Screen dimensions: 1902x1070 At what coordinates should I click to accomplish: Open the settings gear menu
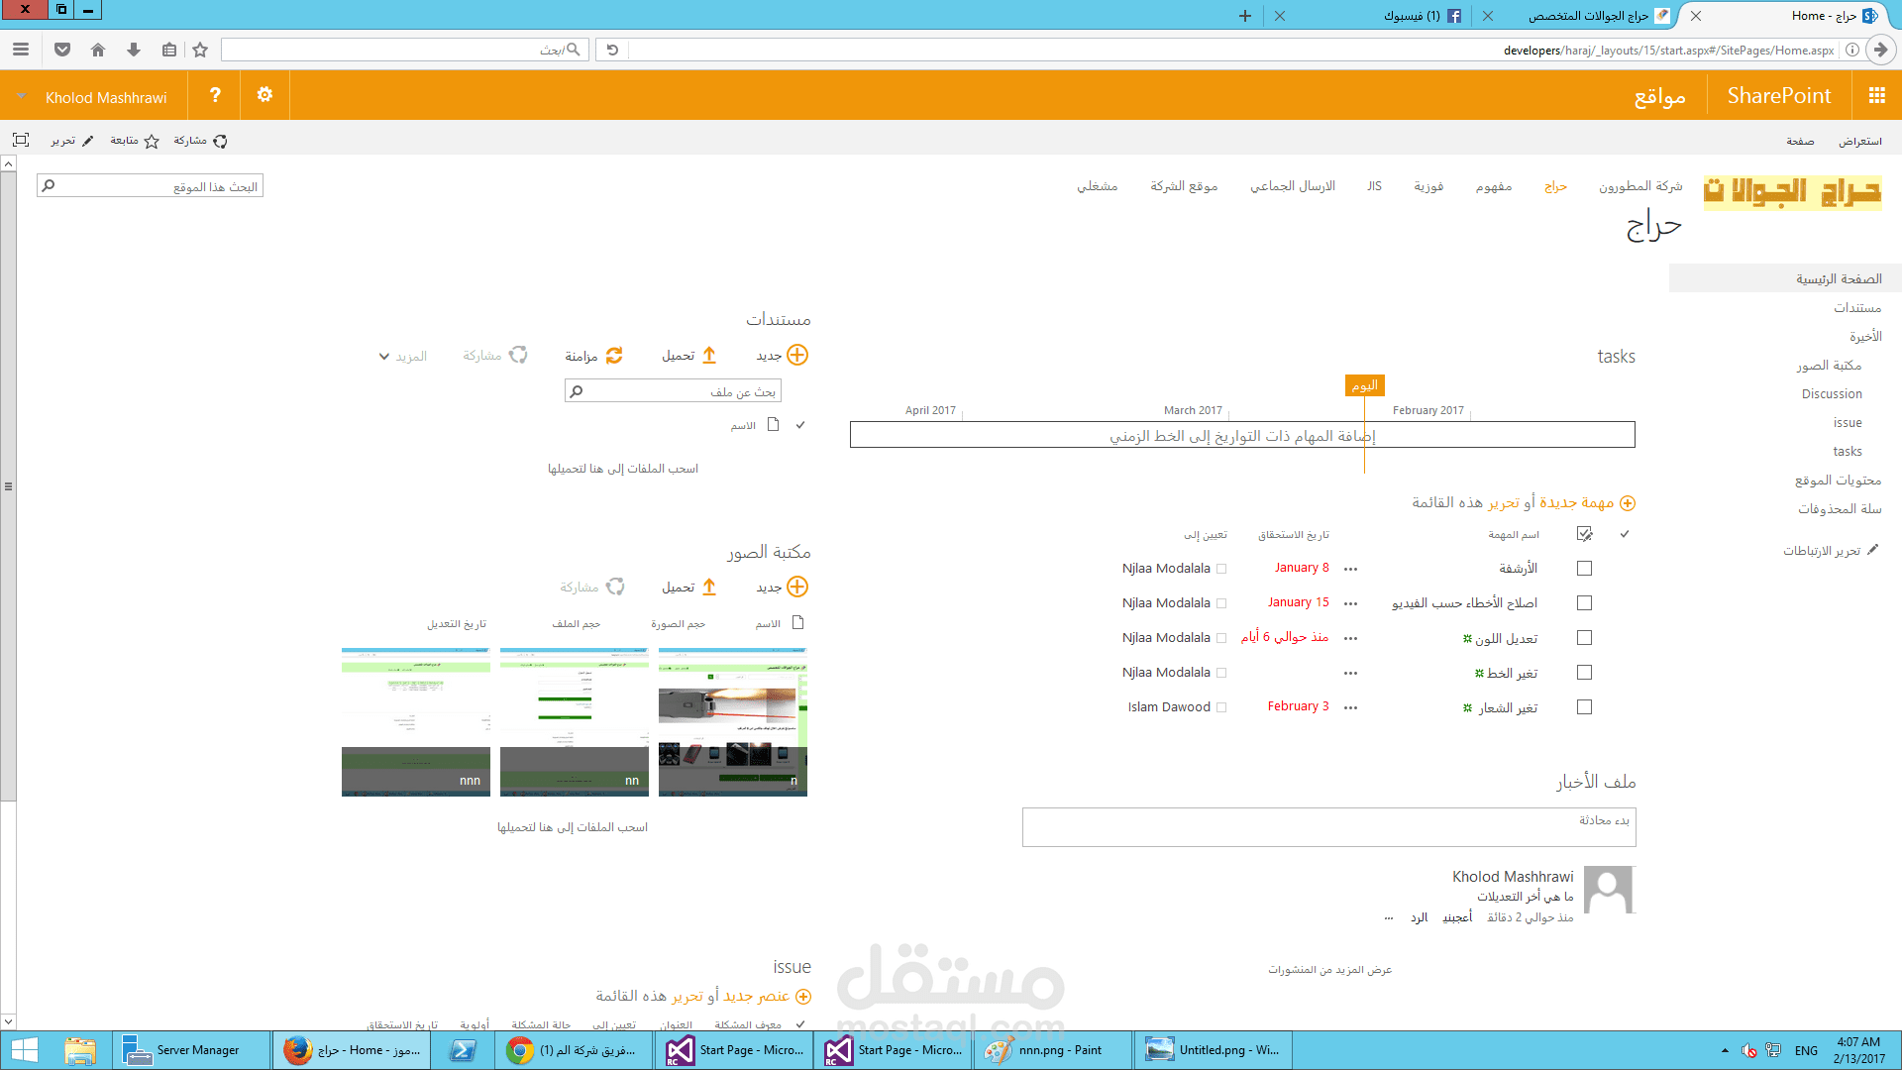pos(264,95)
